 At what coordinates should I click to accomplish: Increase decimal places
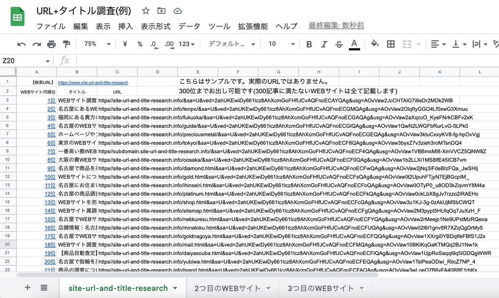click(x=169, y=44)
